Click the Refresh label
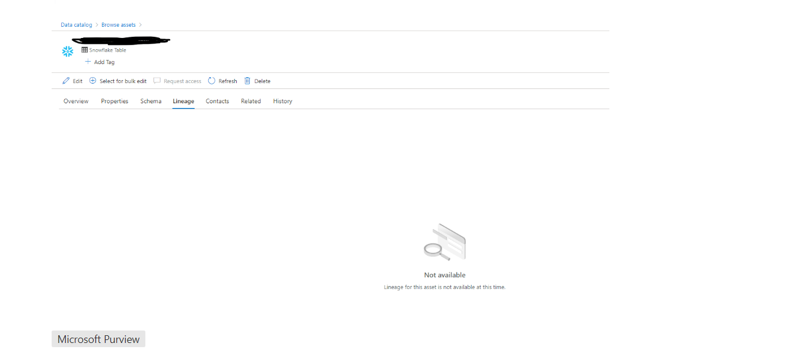 (x=228, y=81)
